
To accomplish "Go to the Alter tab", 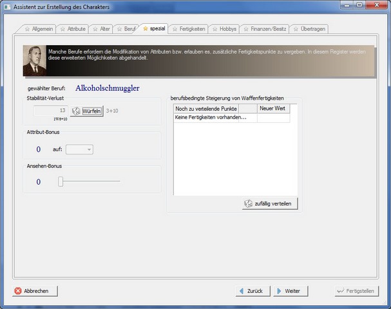I will [101, 29].
